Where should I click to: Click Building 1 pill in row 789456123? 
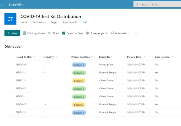(79, 113)
